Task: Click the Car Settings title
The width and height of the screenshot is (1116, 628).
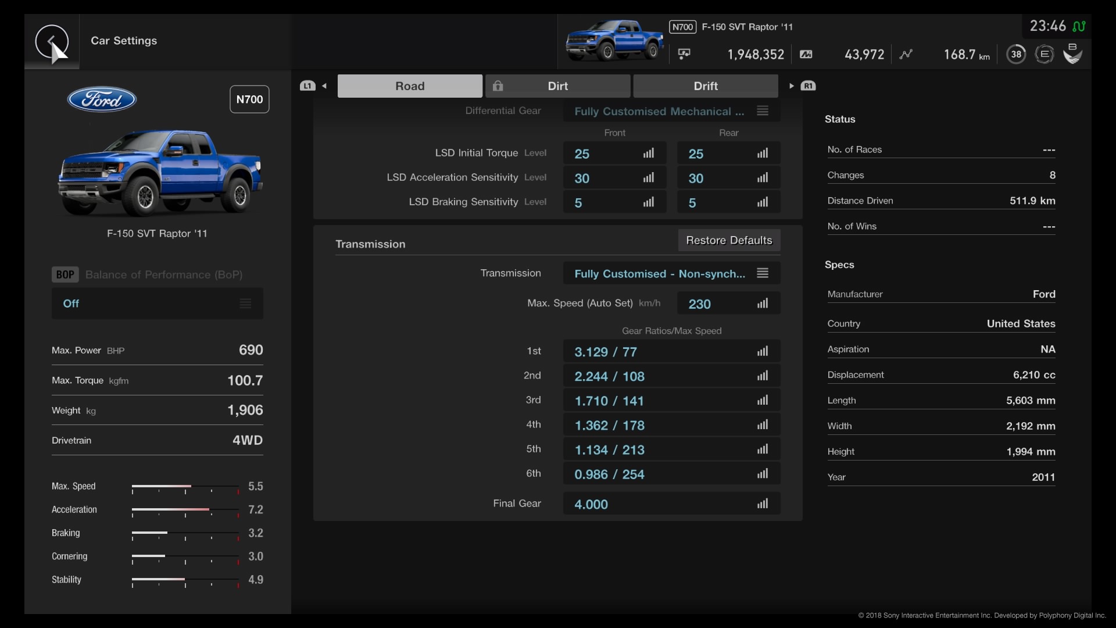Action: tap(124, 41)
